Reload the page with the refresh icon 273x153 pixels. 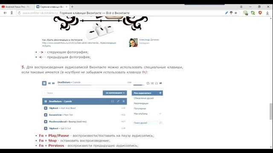pyautogui.click(x=19, y=13)
